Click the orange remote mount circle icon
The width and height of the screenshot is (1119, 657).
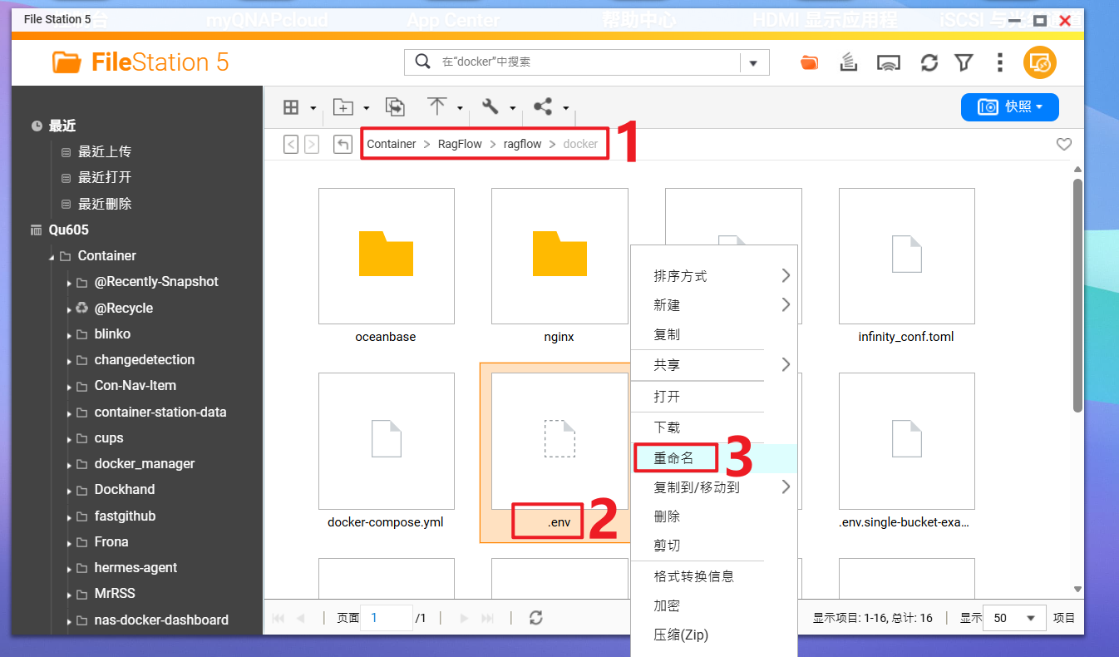pyautogui.click(x=1040, y=62)
